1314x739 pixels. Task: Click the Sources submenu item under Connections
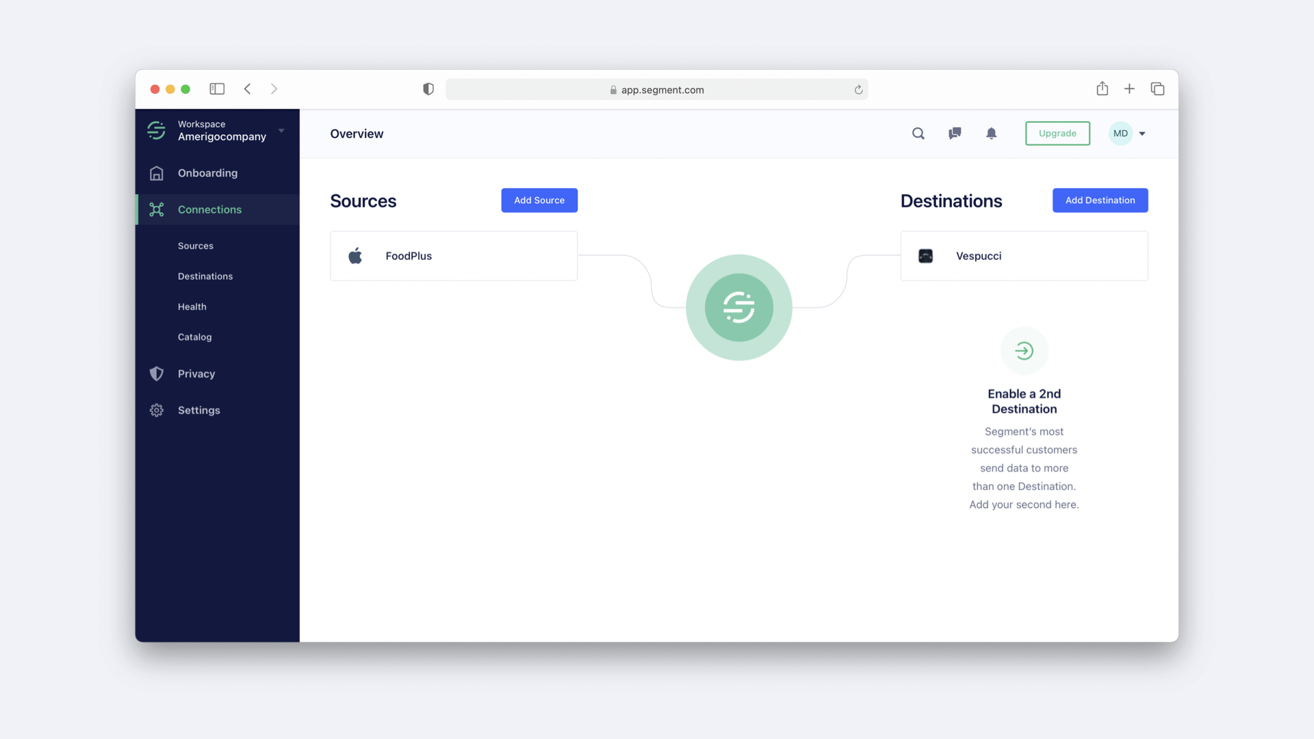[x=195, y=246]
